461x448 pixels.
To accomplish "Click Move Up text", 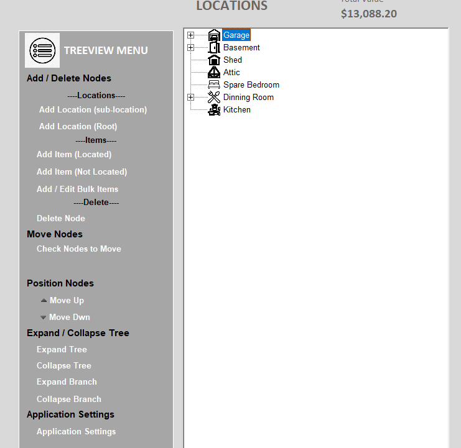I will [x=67, y=300].
